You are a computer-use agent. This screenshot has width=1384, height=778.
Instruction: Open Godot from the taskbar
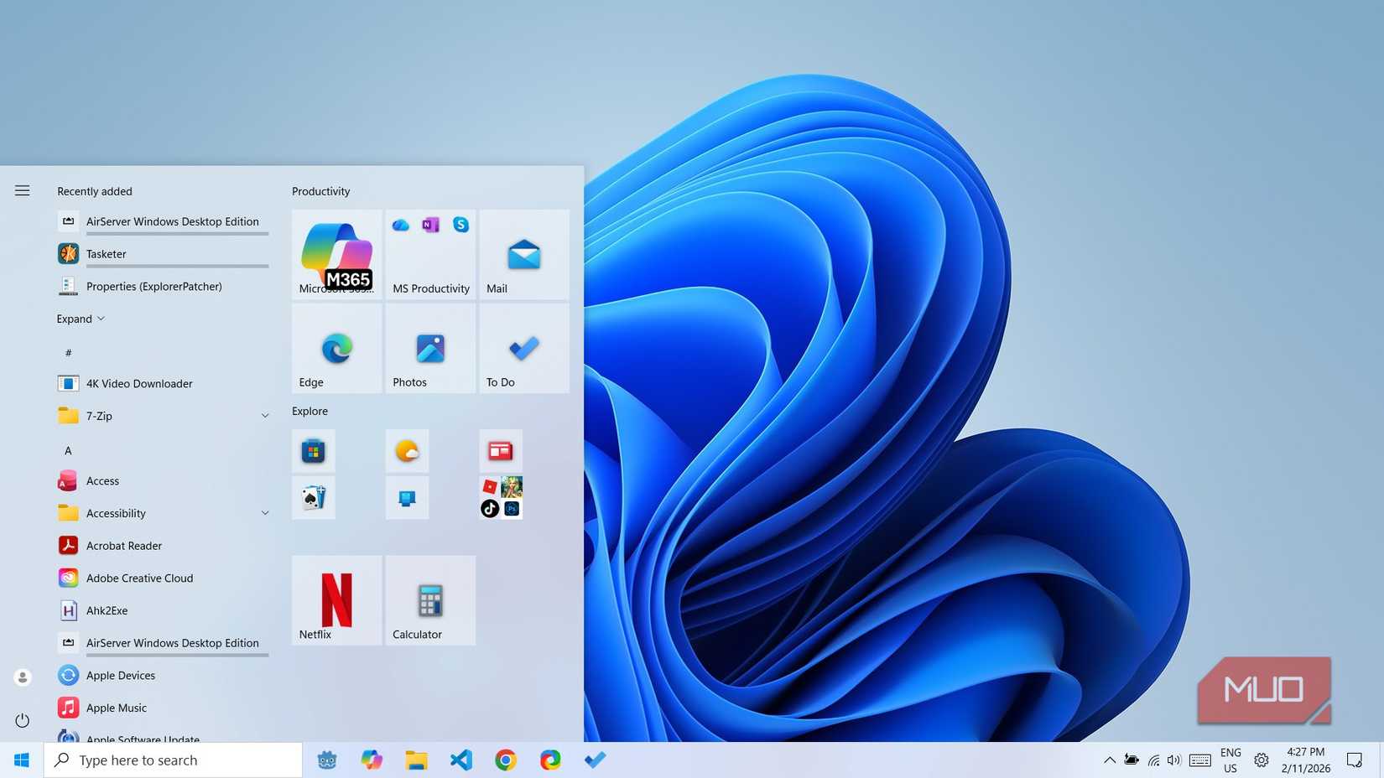(x=326, y=760)
